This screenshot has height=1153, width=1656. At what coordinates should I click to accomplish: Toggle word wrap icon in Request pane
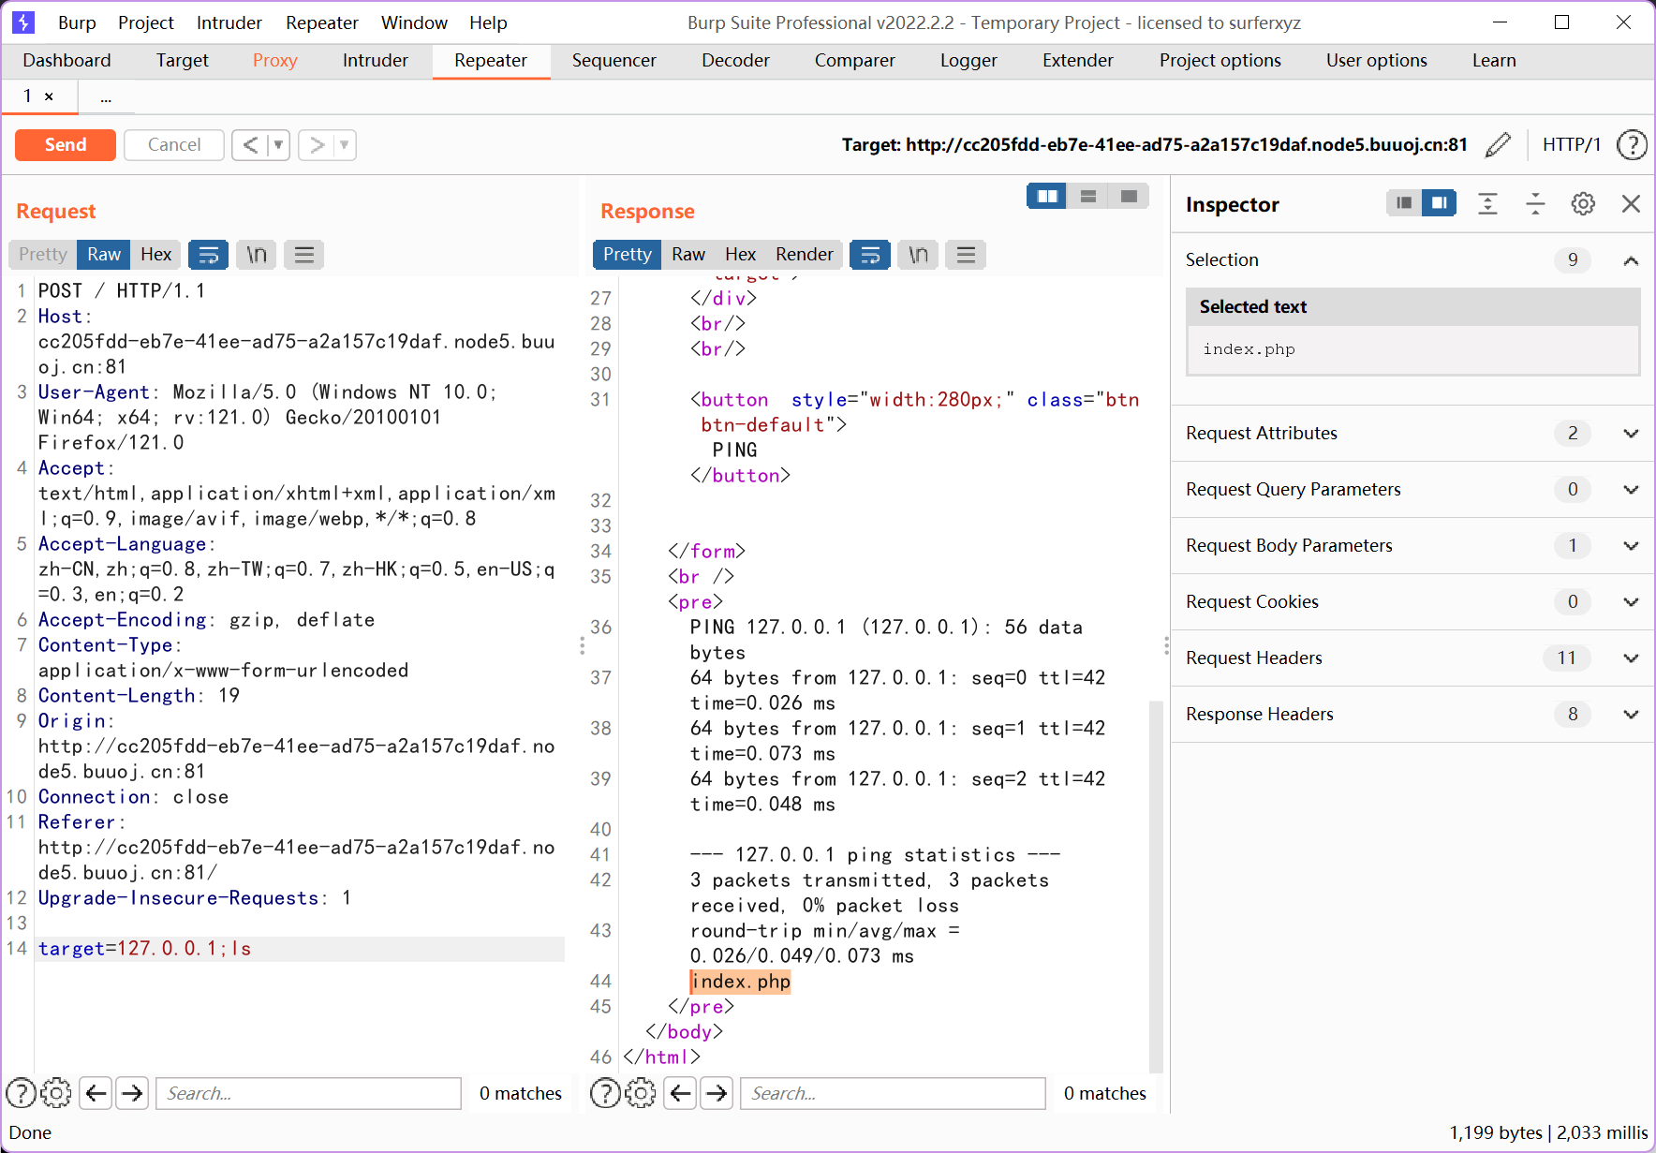pos(209,255)
